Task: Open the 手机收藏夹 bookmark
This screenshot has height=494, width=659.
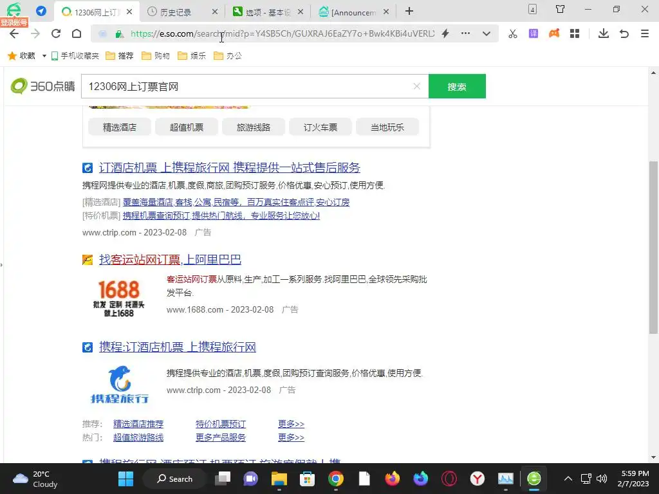Action: coord(75,55)
